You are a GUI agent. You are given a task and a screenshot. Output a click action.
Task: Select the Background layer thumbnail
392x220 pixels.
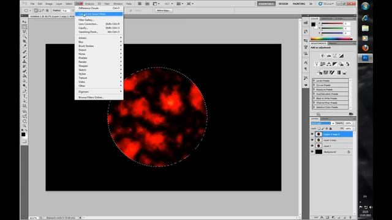point(318,152)
